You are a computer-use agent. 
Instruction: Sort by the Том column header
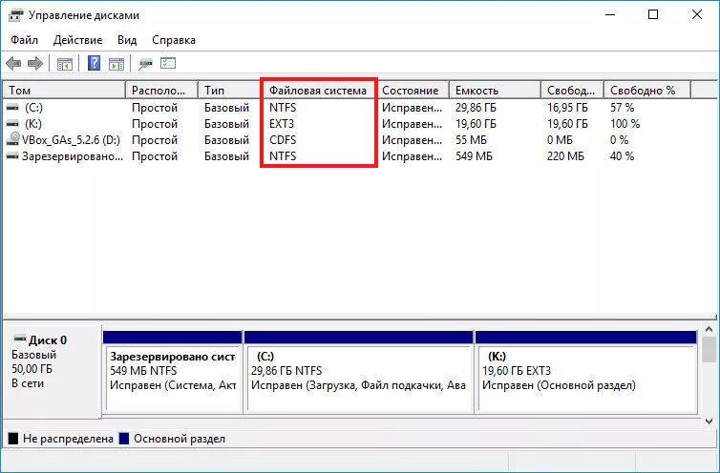[64, 91]
